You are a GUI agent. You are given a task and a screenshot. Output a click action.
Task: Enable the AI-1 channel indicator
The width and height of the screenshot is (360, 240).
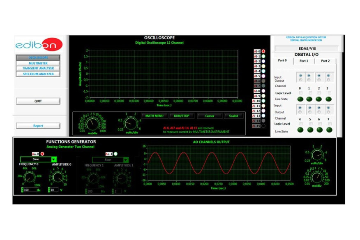263,56
